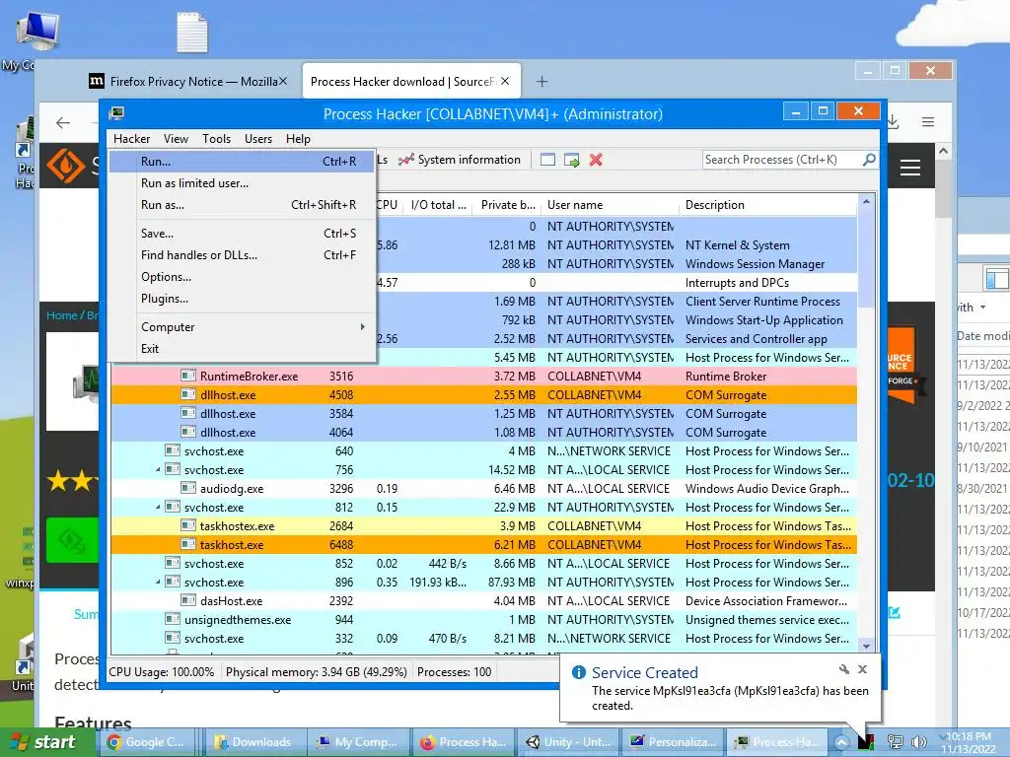Click the volume tray icon
Viewport: 1010px width, 757px height.
pos(919,742)
